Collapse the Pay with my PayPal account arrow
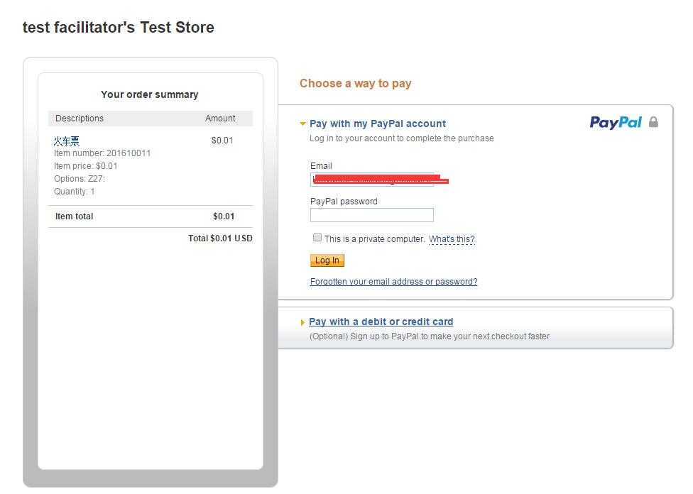 (302, 123)
